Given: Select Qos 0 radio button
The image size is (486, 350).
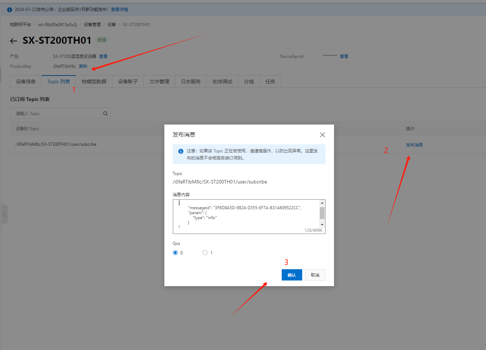Looking at the screenshot, I should (175, 253).
